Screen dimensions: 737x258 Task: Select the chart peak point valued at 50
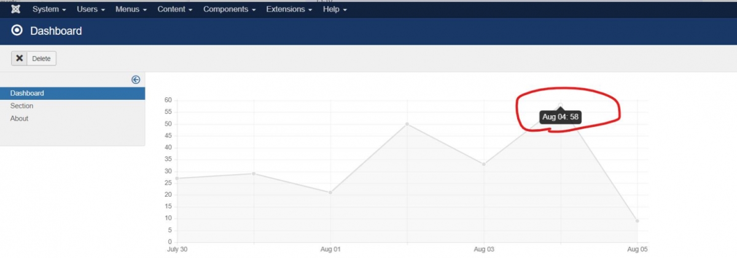point(407,124)
